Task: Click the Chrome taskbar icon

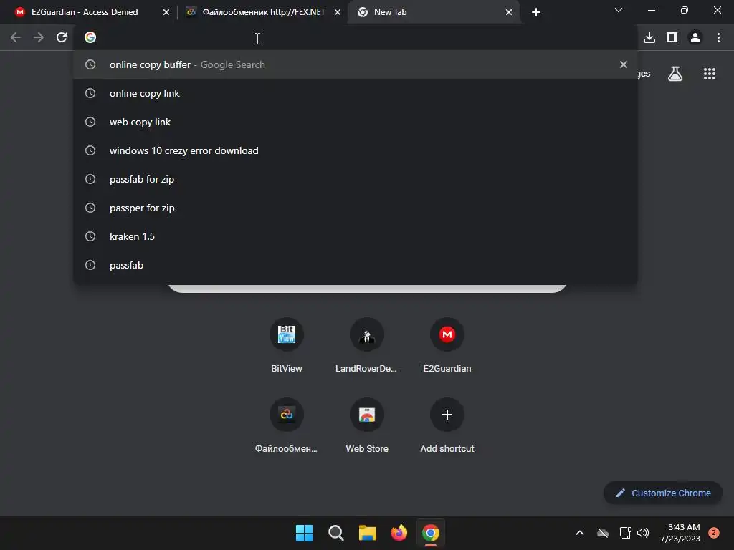Action: tap(431, 533)
